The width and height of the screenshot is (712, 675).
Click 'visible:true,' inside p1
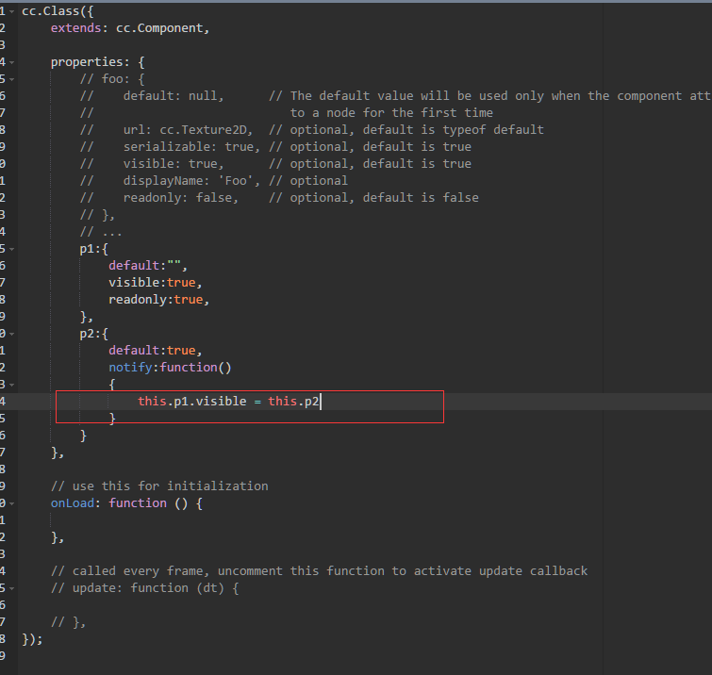(156, 283)
